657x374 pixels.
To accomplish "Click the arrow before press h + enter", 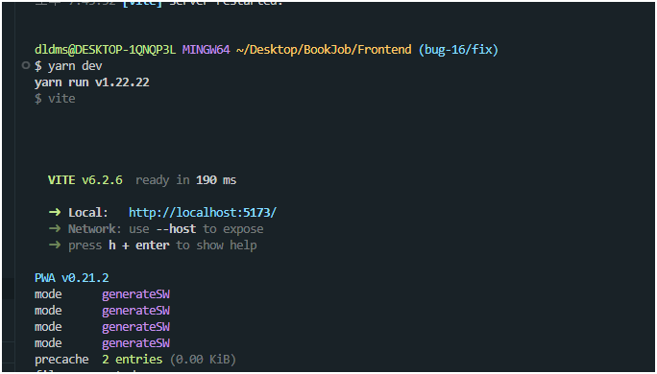I will [55, 245].
